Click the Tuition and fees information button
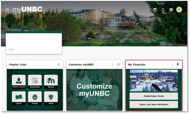The height and width of the screenshot is (114, 190). click(154, 104)
